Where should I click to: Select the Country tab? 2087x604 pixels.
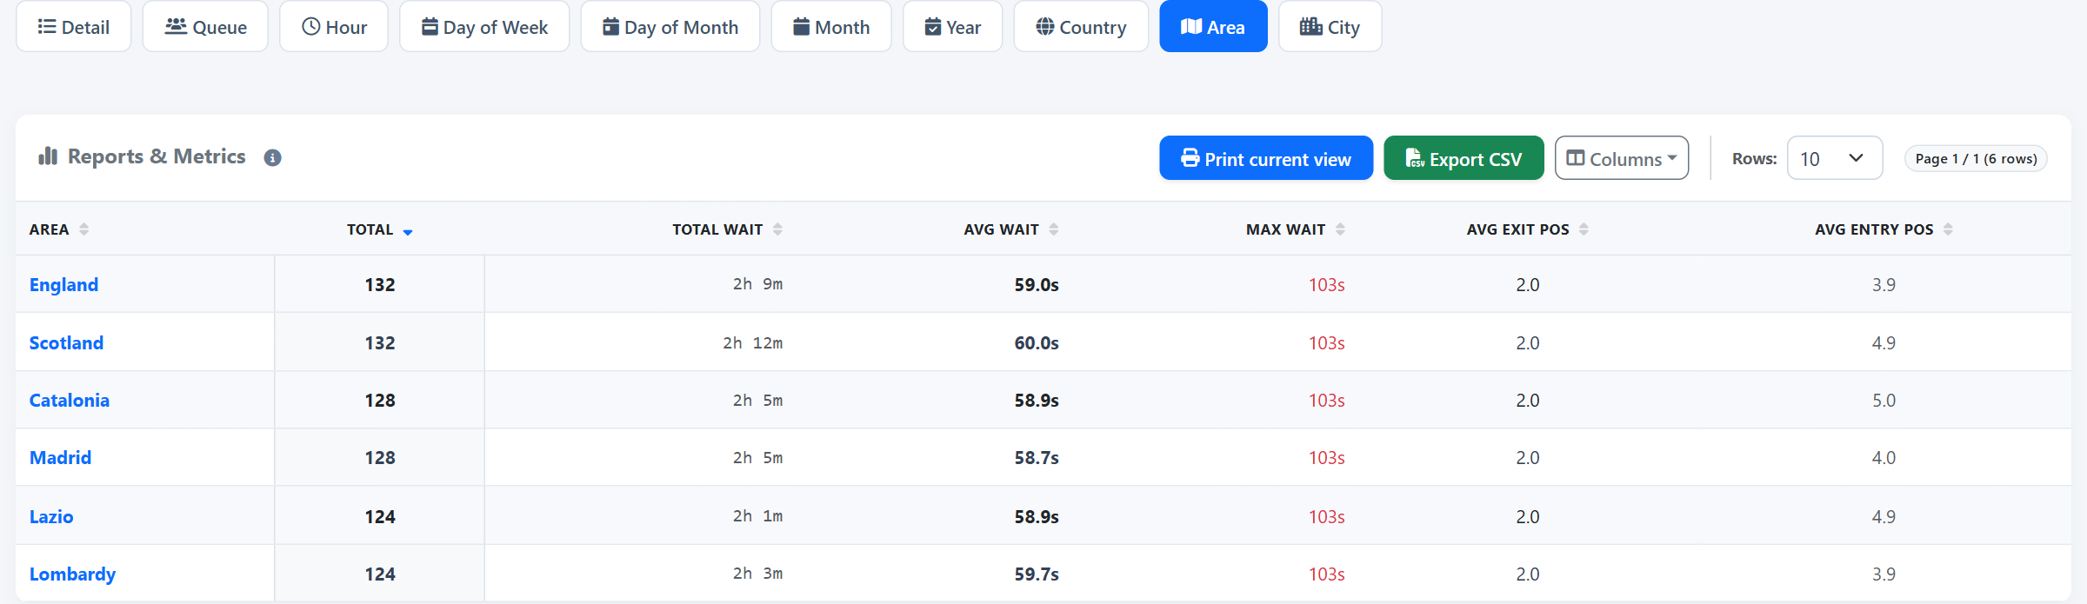1081,27
